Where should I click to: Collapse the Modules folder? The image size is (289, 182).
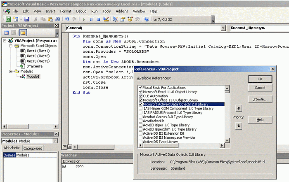click(11, 71)
